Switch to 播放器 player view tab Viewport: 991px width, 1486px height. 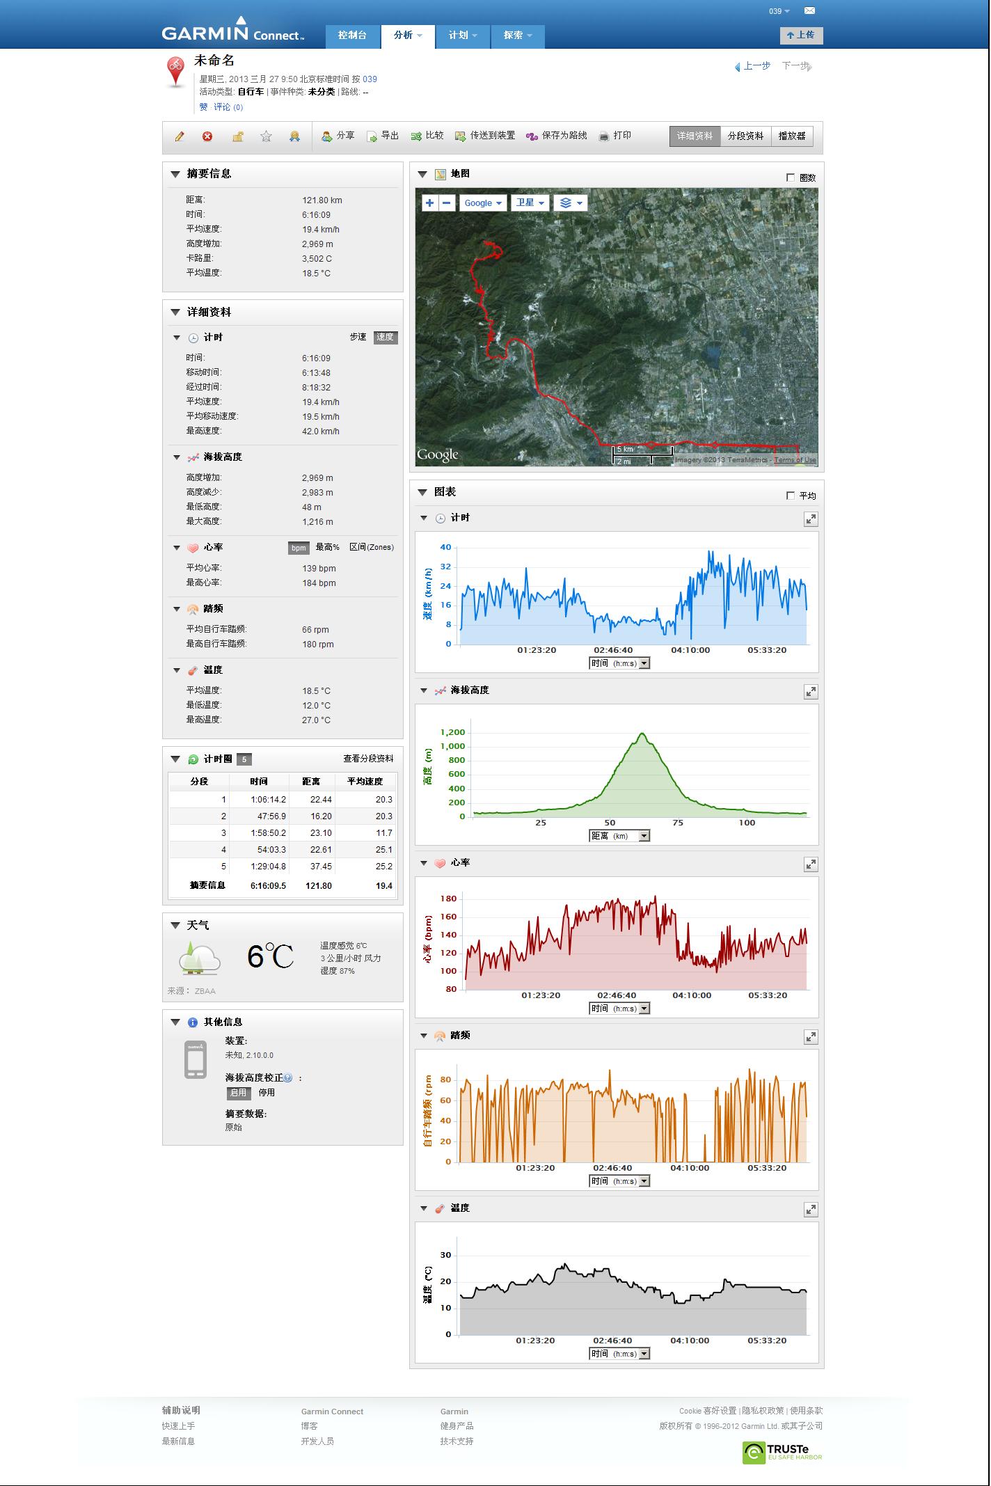(x=792, y=136)
